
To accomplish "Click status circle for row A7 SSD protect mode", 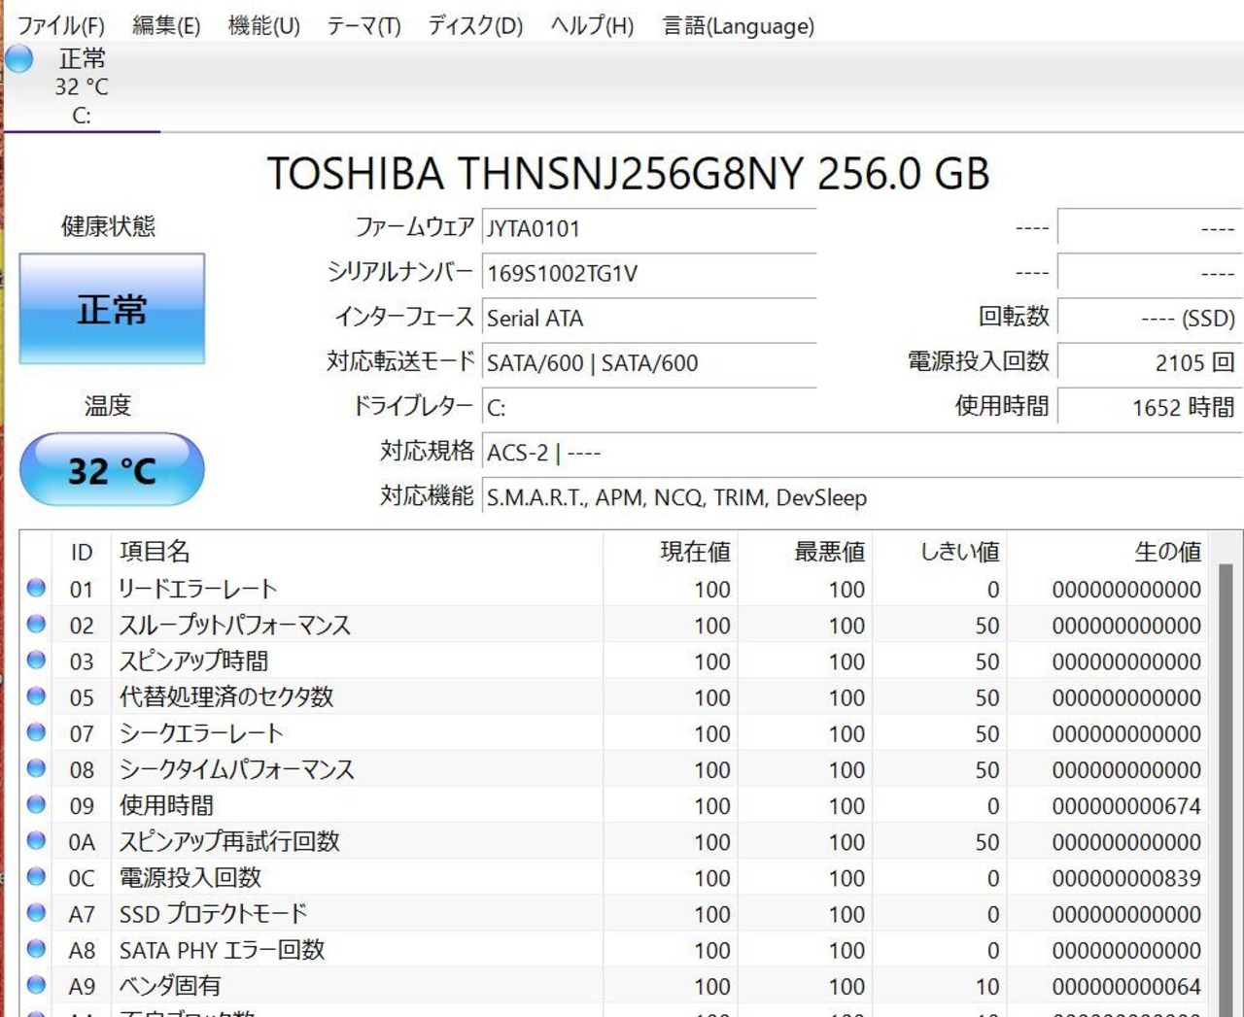I will [x=36, y=913].
